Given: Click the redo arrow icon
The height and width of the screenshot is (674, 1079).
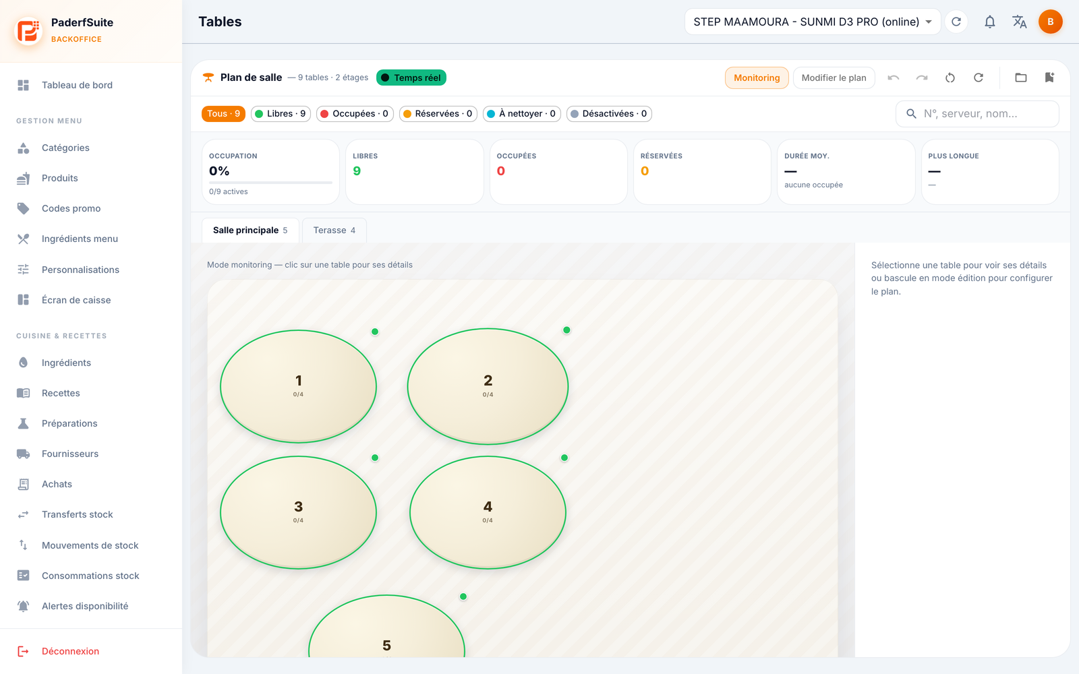Looking at the screenshot, I should point(922,78).
